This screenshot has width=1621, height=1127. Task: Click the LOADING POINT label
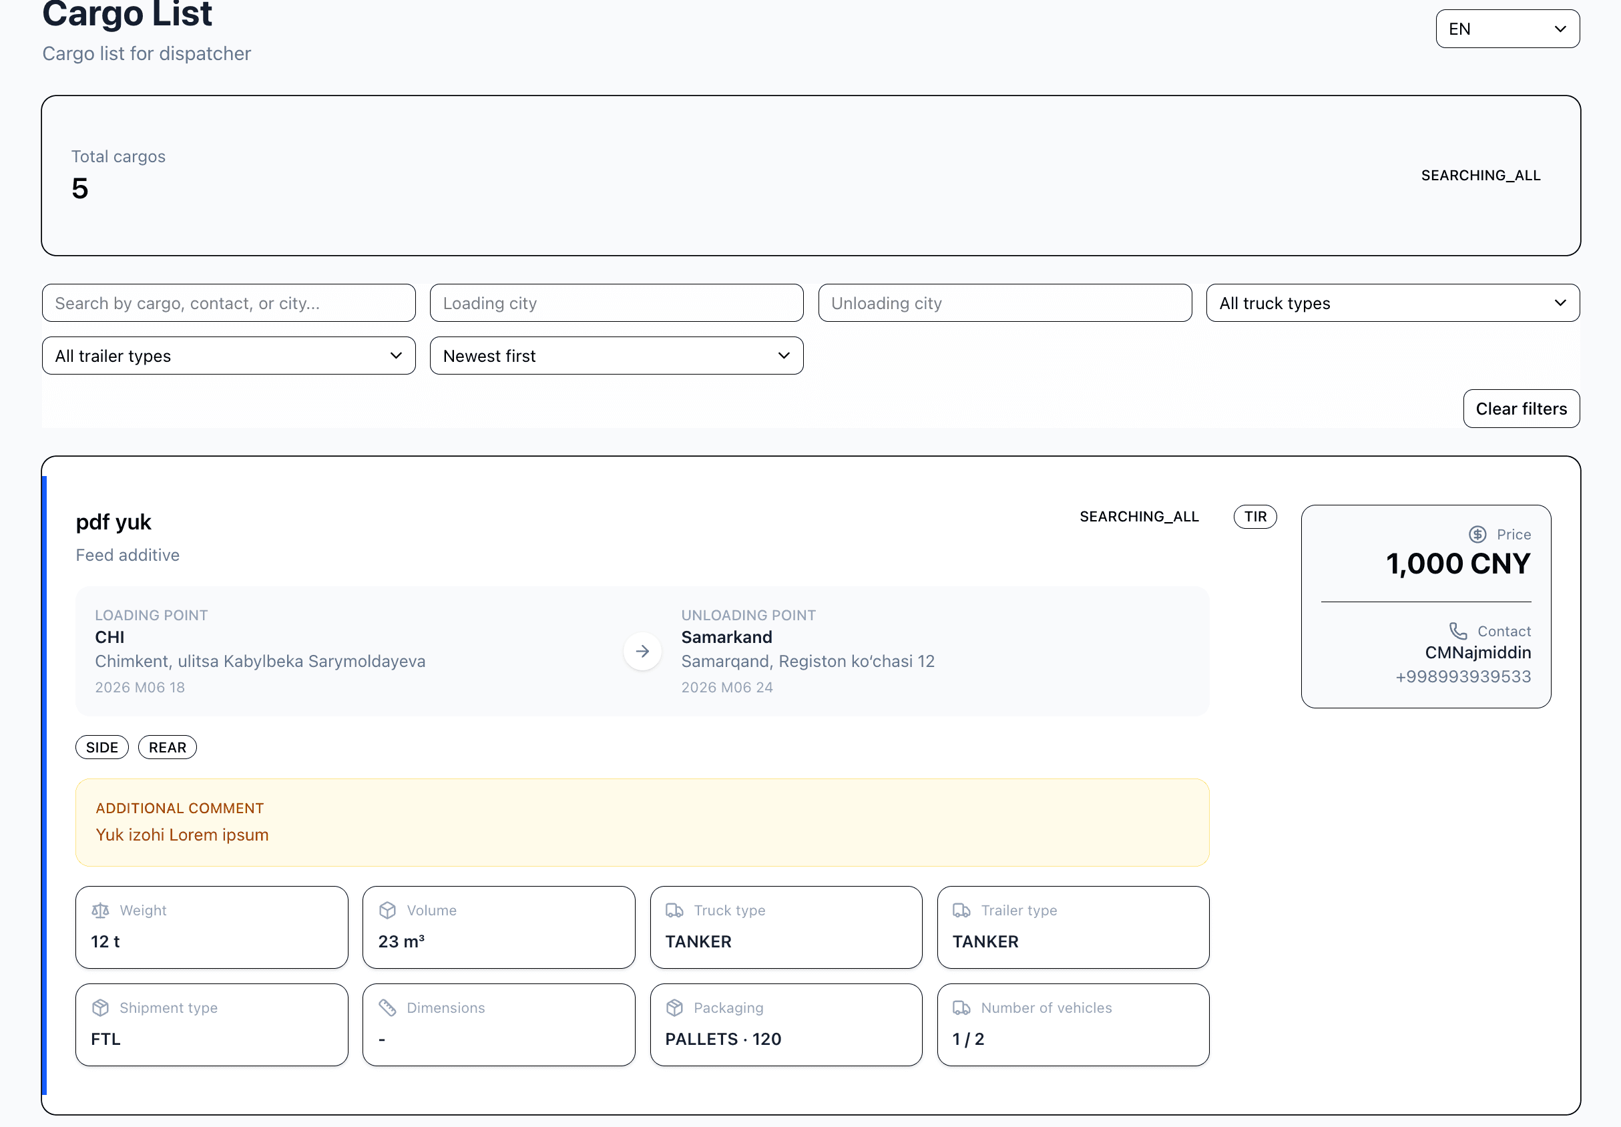151,615
